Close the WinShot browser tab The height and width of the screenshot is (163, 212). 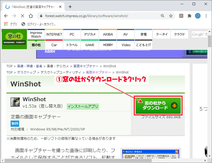tap(60, 7)
